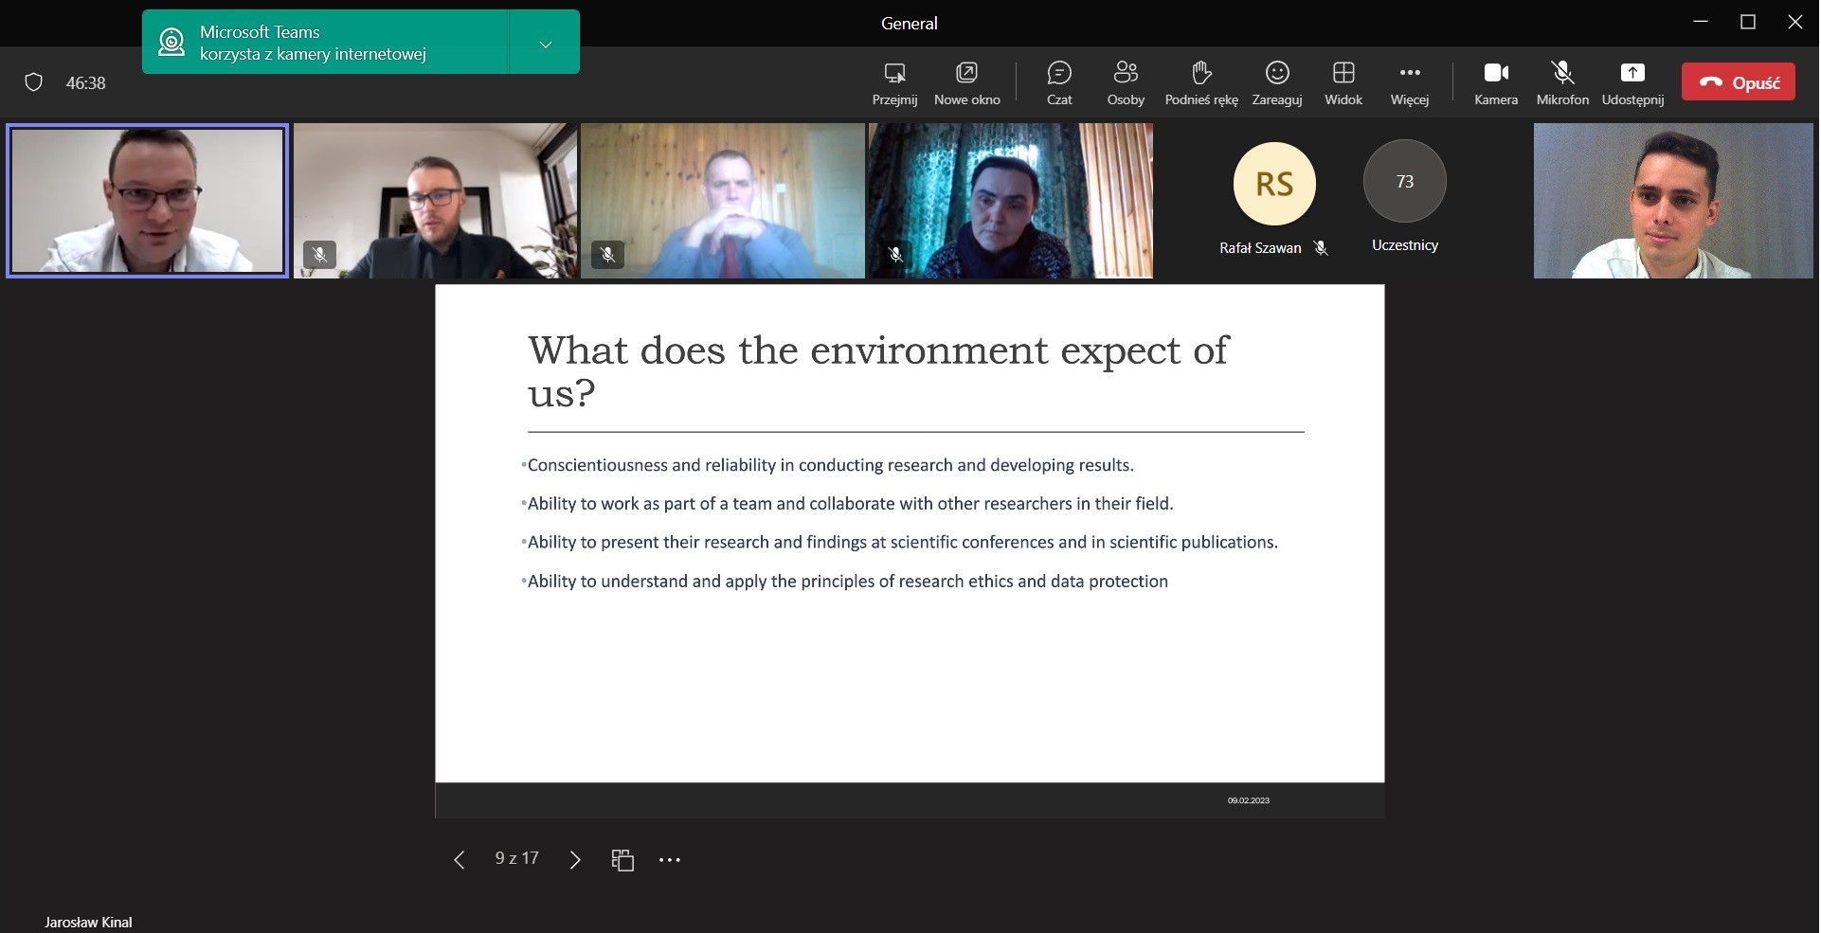
Task: Click the shield security icon
Action: tap(33, 82)
